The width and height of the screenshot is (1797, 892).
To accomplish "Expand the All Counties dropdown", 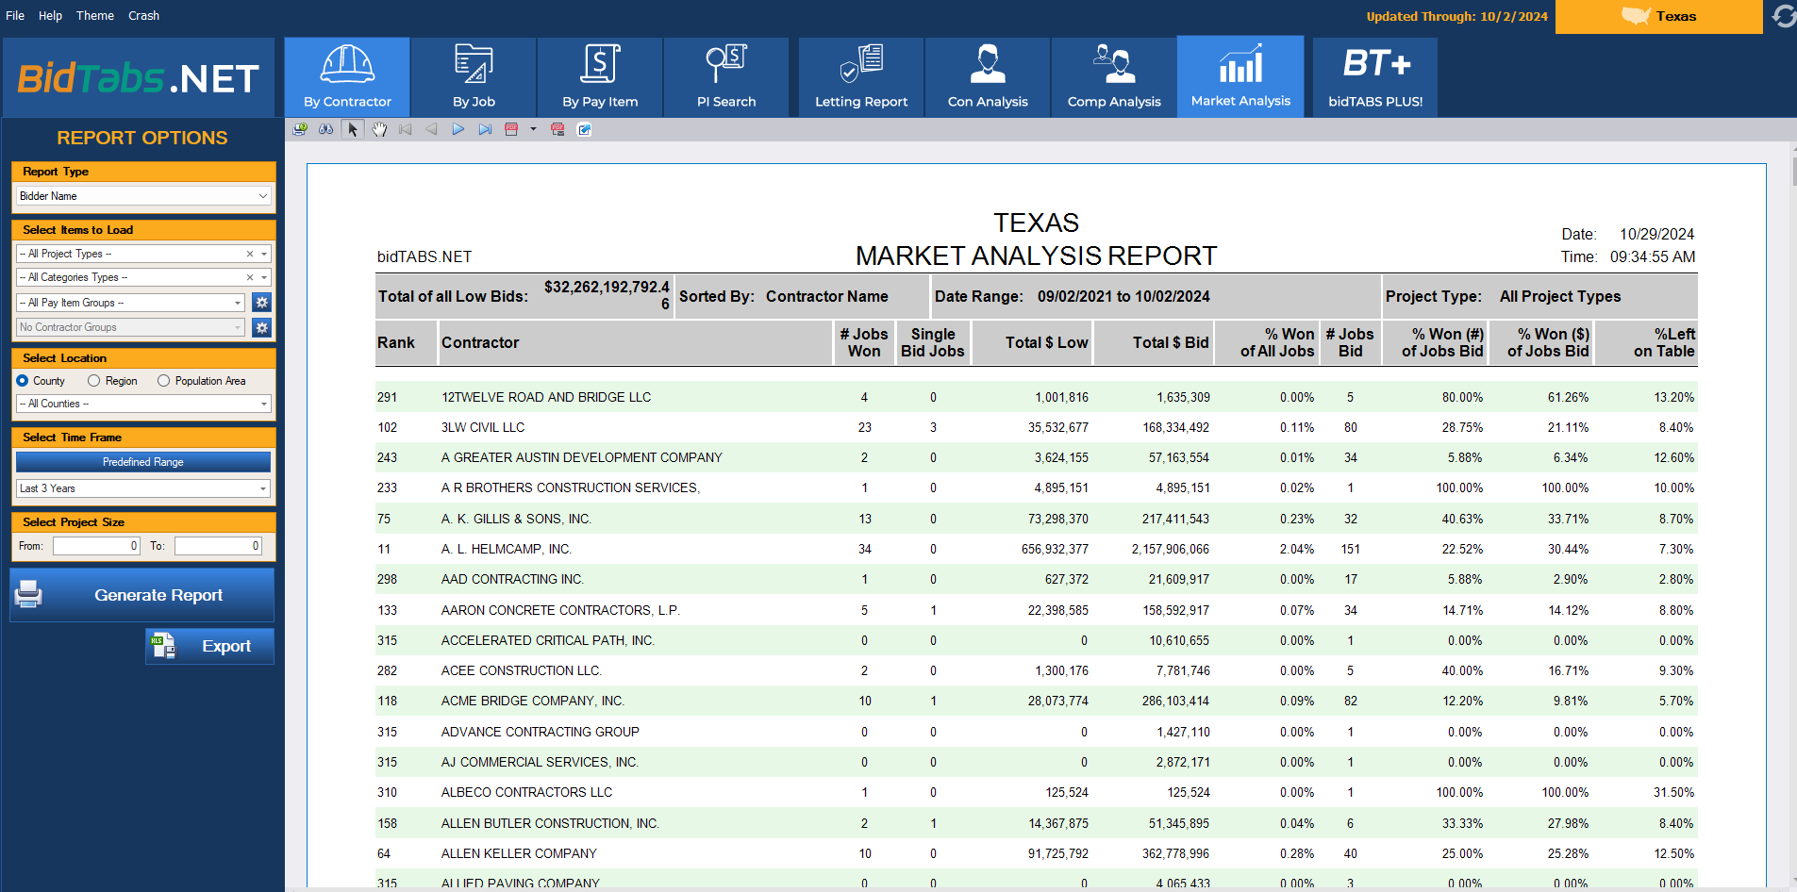I will click(x=143, y=404).
